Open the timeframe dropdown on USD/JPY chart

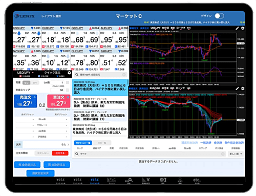(x=165, y=28)
